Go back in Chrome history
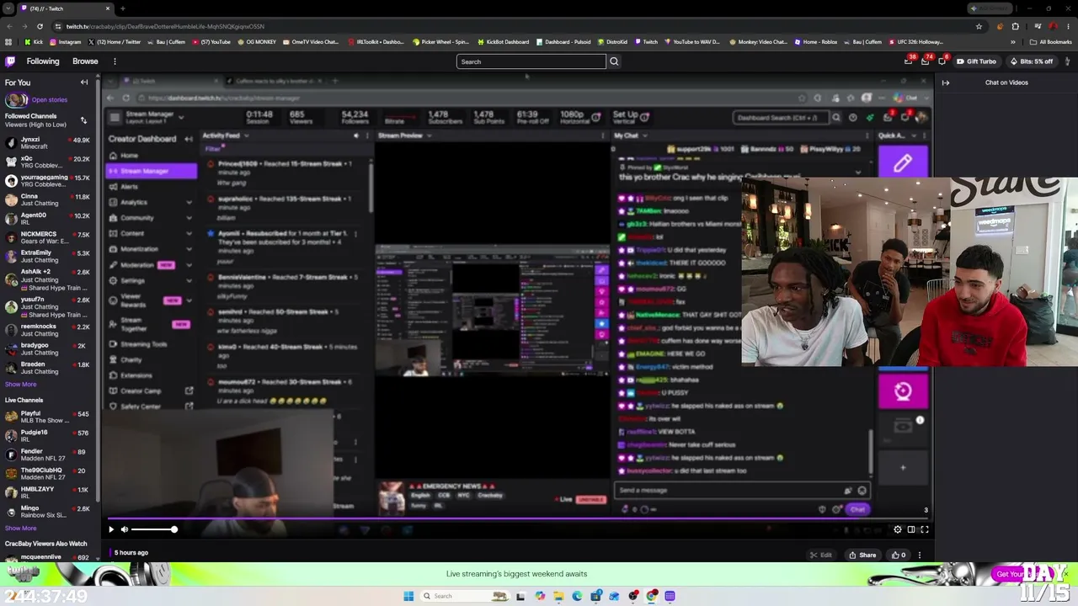The width and height of the screenshot is (1078, 606). coord(8,26)
